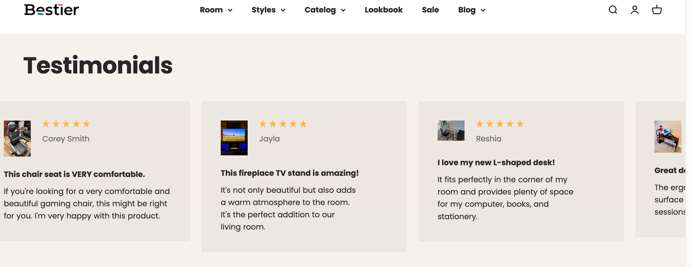Expand the Blog dropdown menu
The image size is (692, 267).
(471, 10)
